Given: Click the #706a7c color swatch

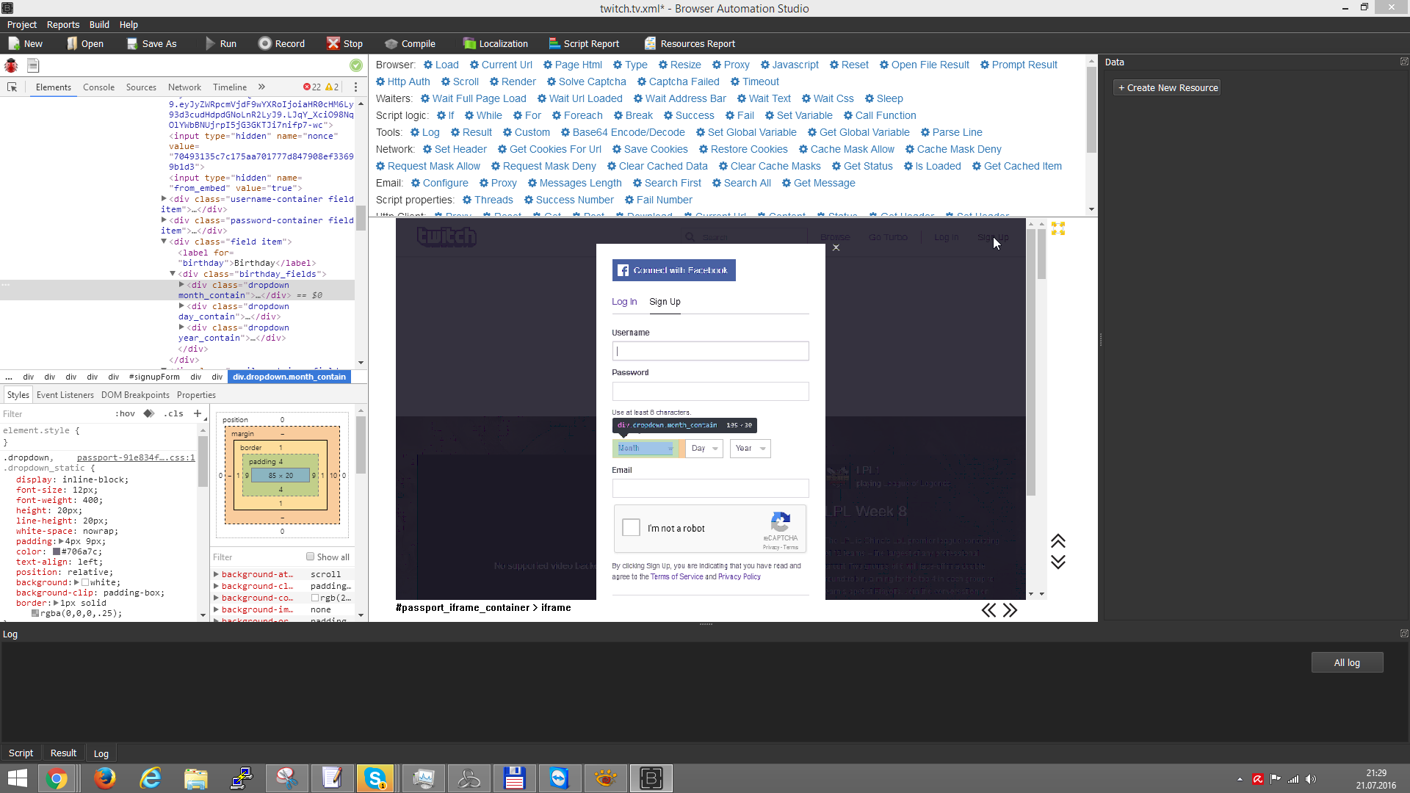Looking at the screenshot, I should (x=57, y=551).
